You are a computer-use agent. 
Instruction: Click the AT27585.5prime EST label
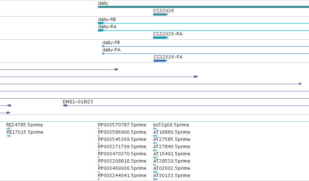pyautogui.click(x=172, y=139)
